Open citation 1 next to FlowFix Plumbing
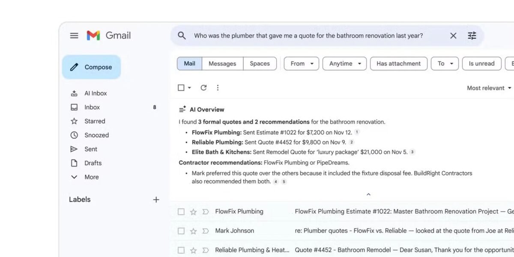The height and width of the screenshot is (257, 514). click(357, 132)
